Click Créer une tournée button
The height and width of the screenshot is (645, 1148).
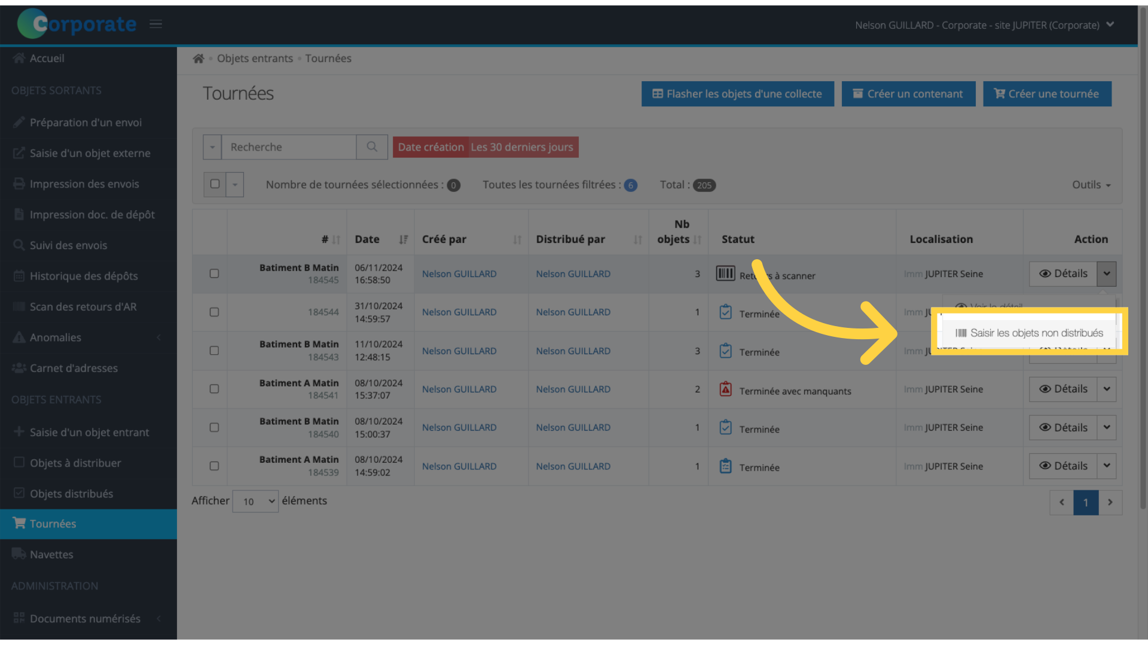[x=1047, y=94]
